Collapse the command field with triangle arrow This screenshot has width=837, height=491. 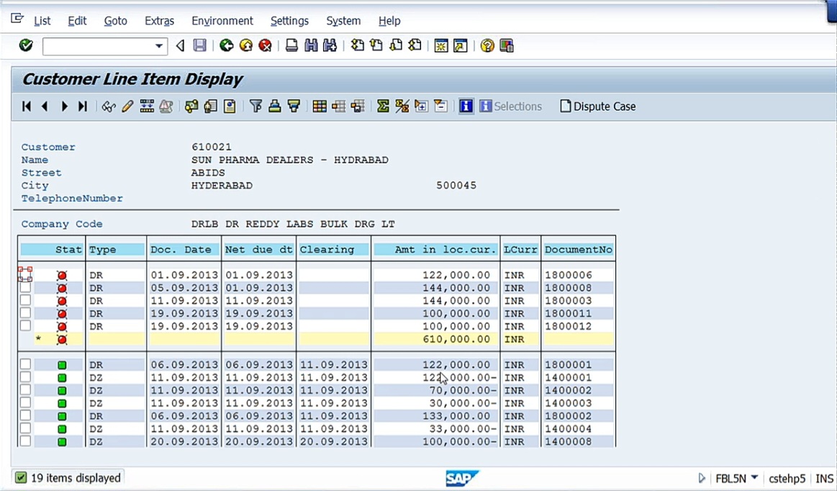pyautogui.click(x=180, y=46)
